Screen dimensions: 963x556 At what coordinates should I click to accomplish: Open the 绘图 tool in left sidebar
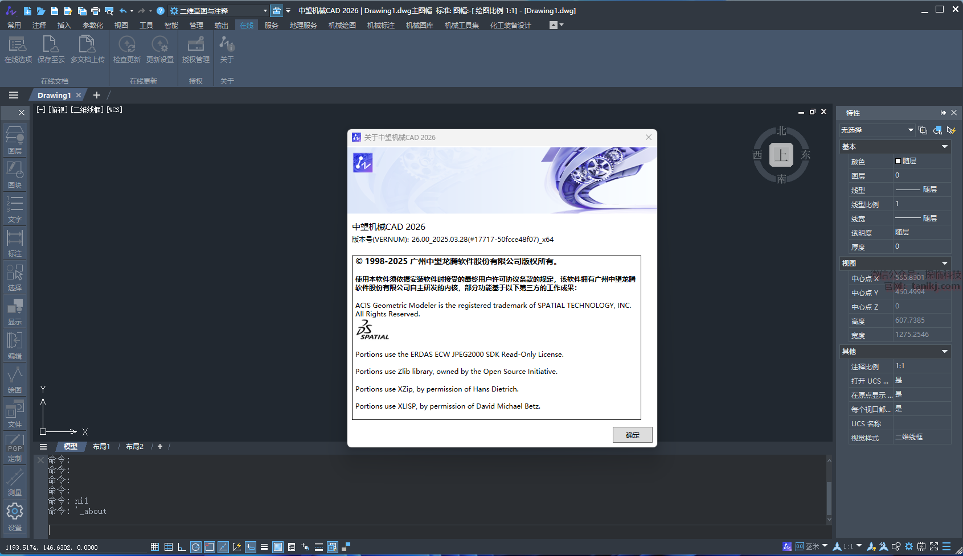tap(15, 380)
